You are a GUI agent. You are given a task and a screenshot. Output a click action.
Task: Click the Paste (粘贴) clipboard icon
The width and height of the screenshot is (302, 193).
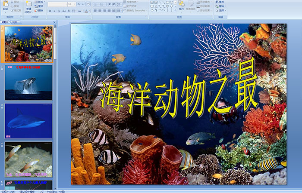[6, 3]
